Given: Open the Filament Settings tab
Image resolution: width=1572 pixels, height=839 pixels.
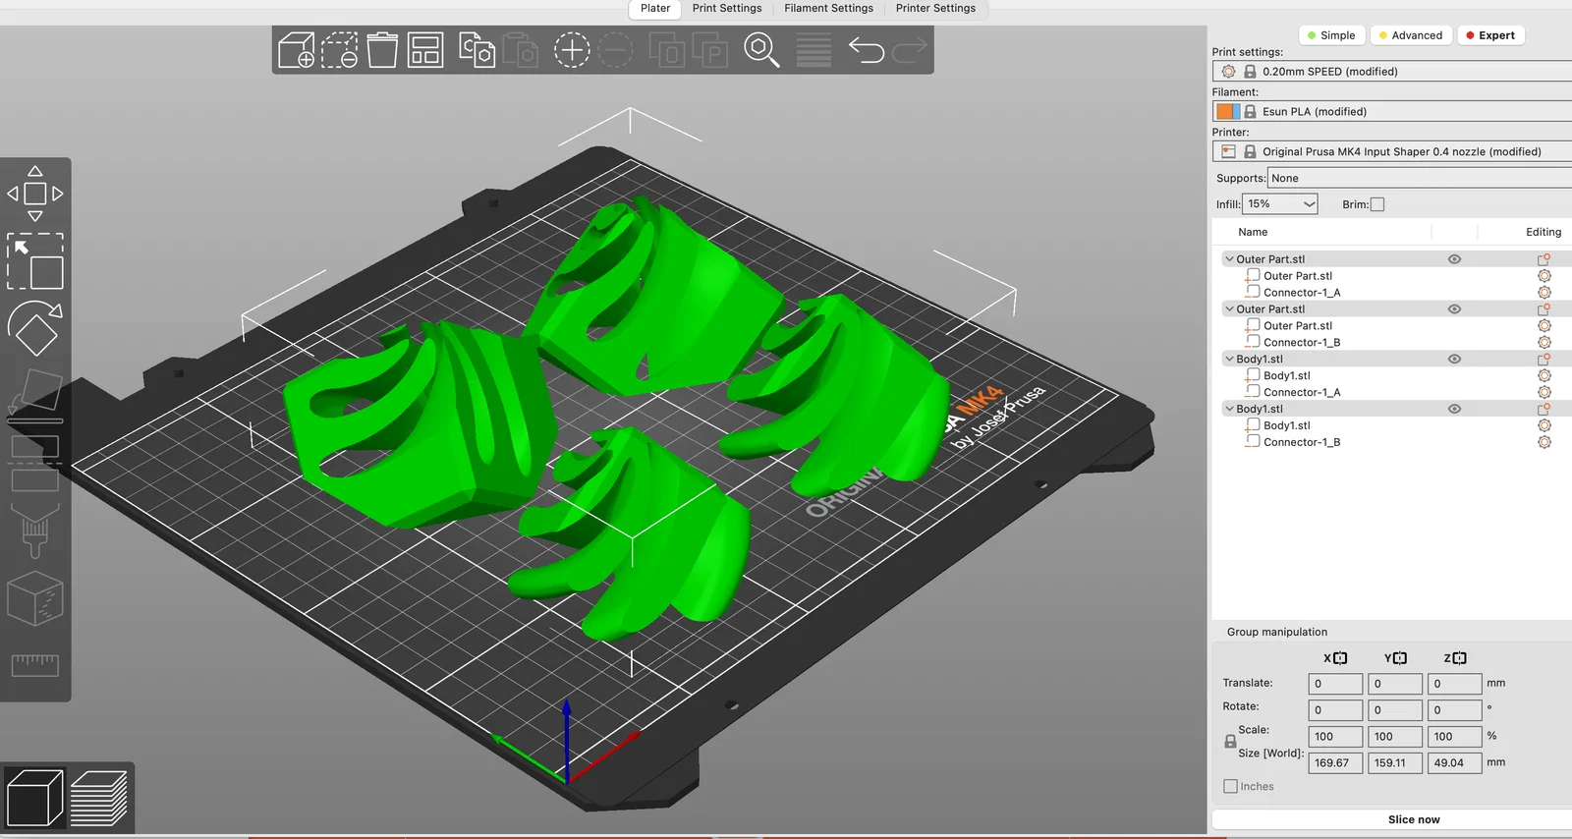Looking at the screenshot, I should (828, 9).
